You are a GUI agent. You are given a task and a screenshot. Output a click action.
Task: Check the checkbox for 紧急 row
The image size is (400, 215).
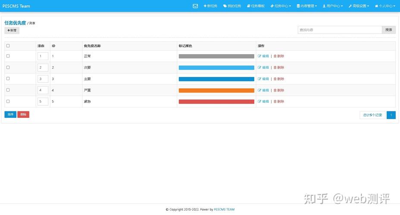click(x=8, y=101)
